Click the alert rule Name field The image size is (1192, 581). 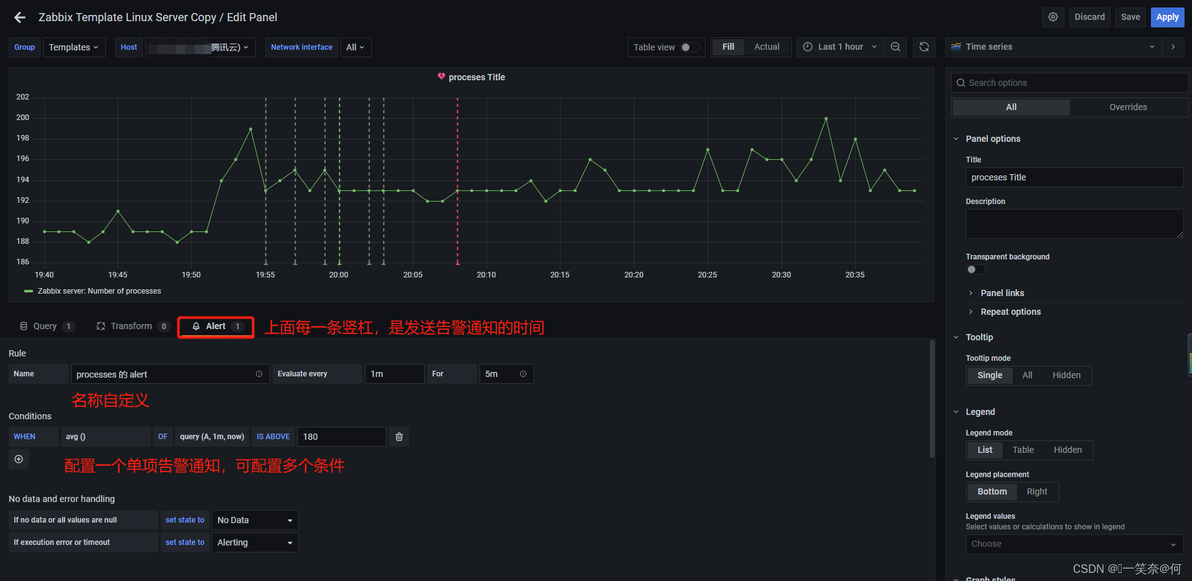pyautogui.click(x=170, y=374)
